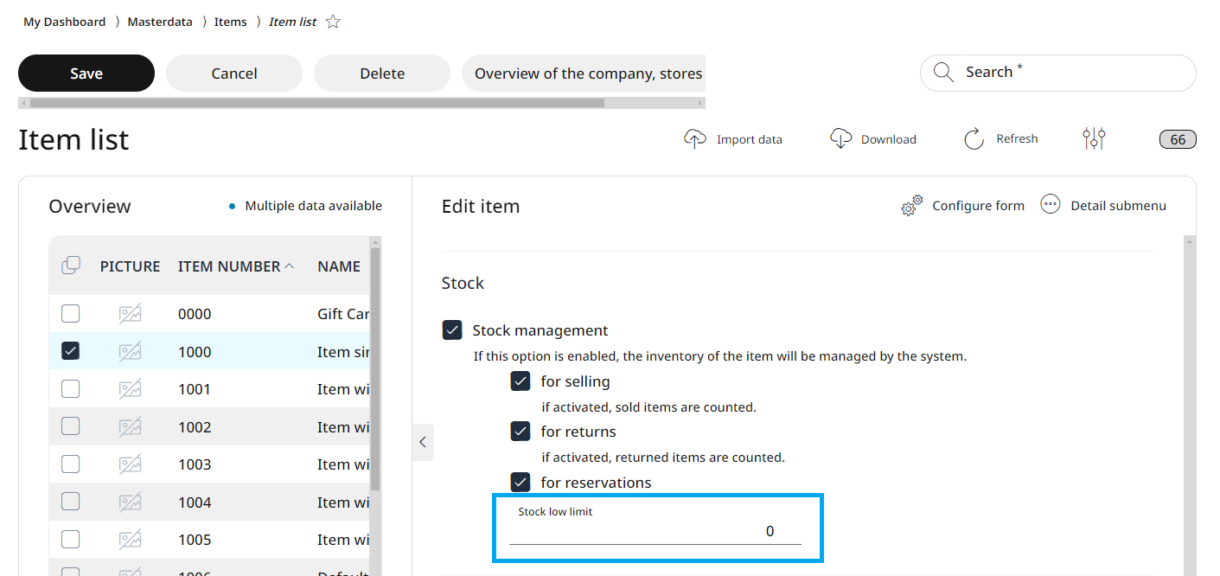Open Masterdata breadcrumb
The image size is (1220, 576).
point(160,22)
